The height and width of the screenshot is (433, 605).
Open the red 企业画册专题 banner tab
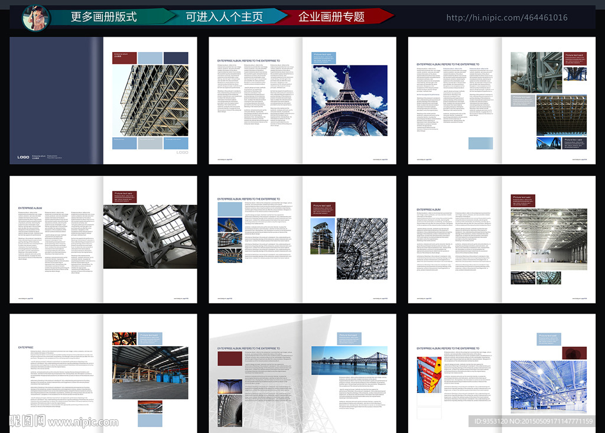(x=331, y=17)
